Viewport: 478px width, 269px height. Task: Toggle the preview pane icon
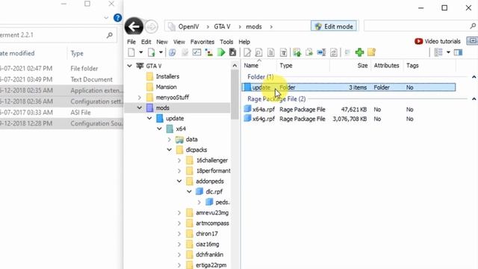pos(458,52)
